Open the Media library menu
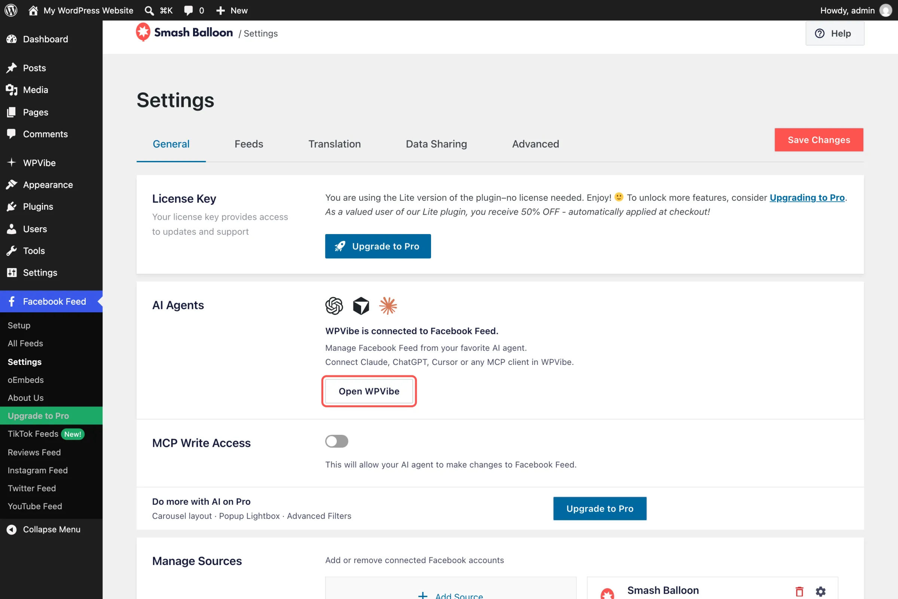The width and height of the screenshot is (898, 599). tap(51, 90)
